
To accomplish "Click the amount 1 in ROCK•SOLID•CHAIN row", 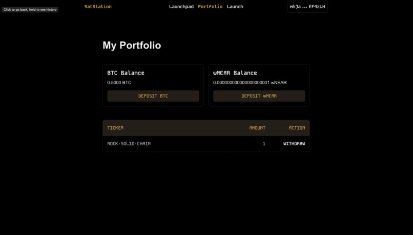I will [264, 144].
